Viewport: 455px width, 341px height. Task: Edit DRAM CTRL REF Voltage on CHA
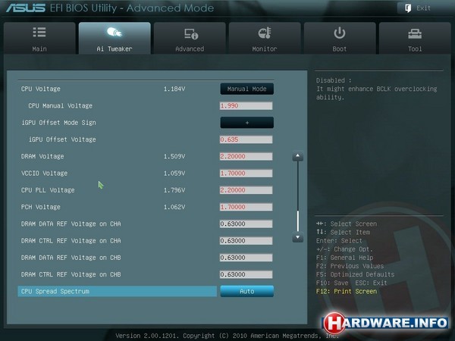click(246, 240)
